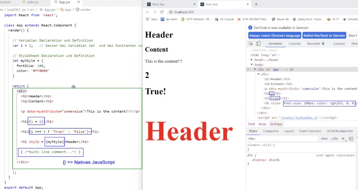Select the Styles pane tab
358x191 pixels.
coord(253,131)
